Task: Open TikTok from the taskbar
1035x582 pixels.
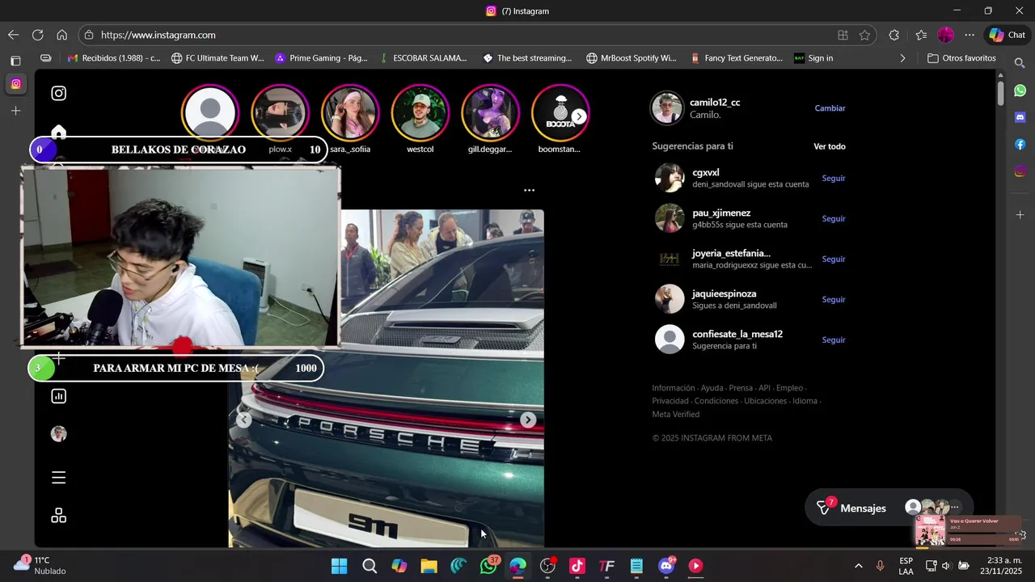Action: pyautogui.click(x=577, y=566)
